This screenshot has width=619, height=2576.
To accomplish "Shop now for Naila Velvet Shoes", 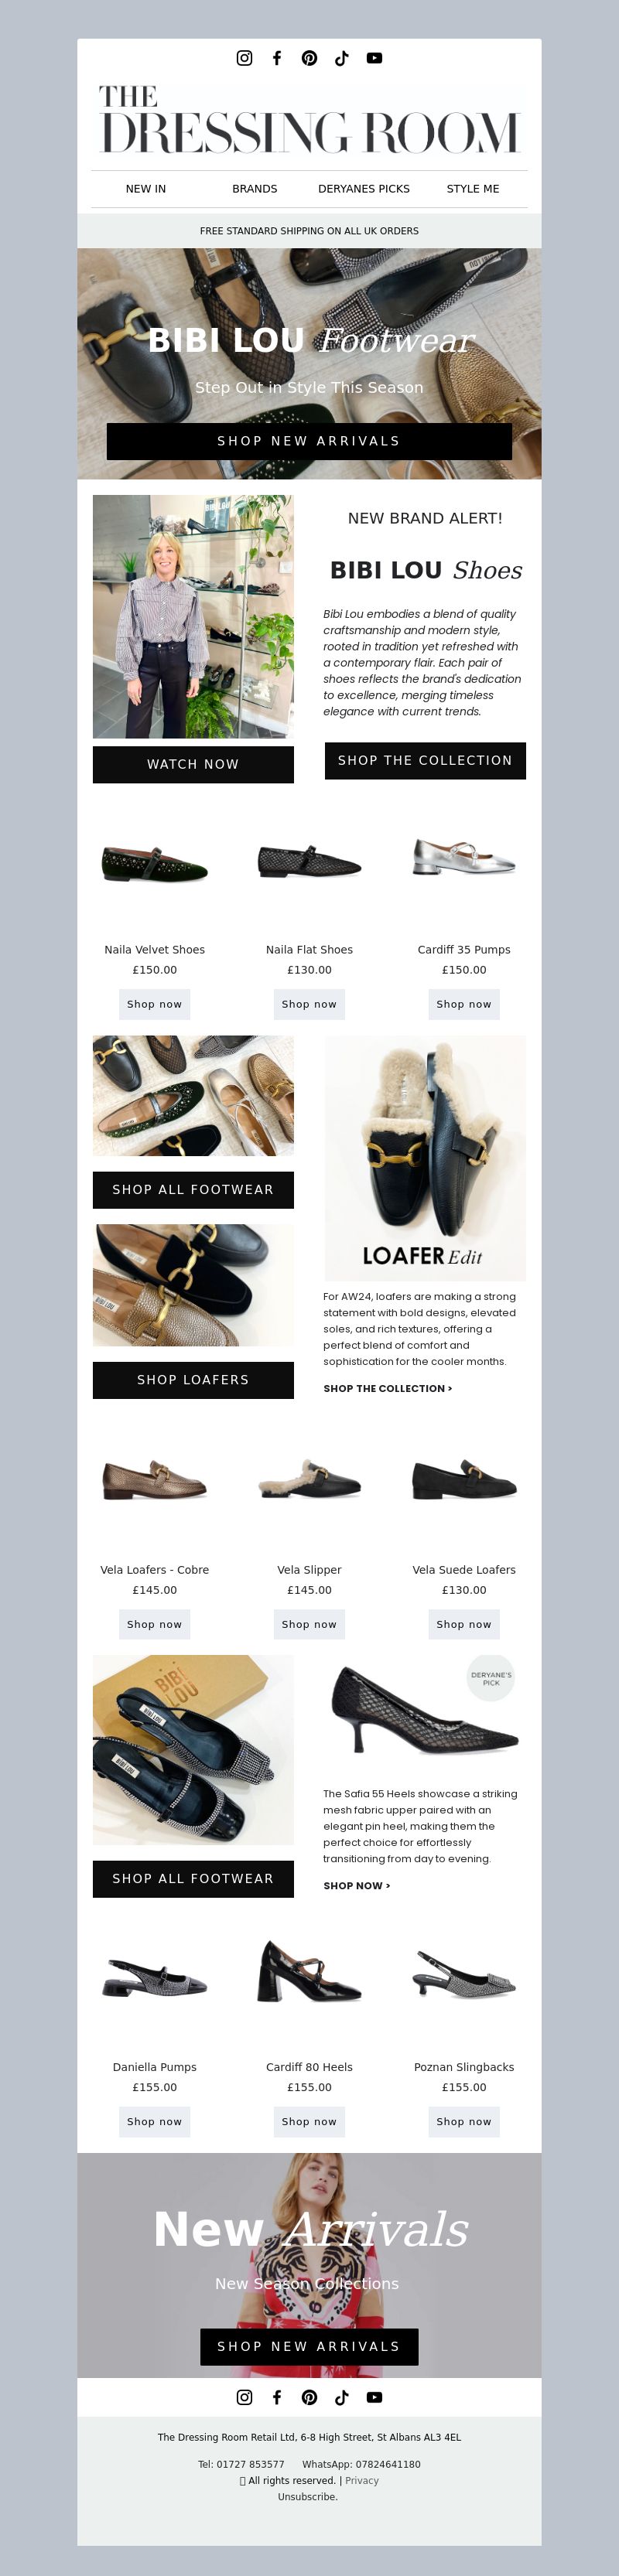I will click(155, 1004).
